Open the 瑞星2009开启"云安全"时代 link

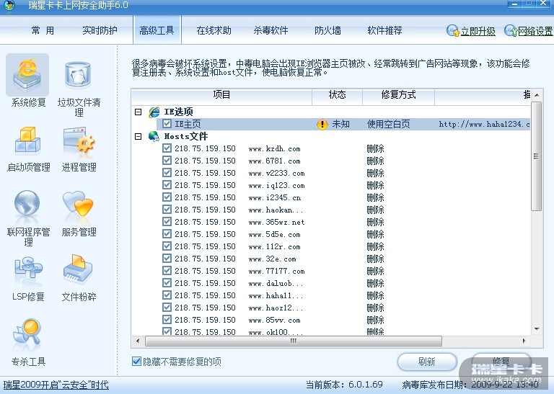(x=56, y=385)
